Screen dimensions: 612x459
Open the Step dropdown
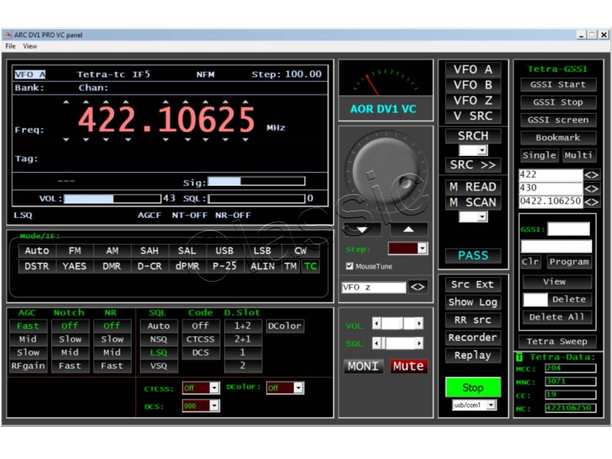click(422, 248)
